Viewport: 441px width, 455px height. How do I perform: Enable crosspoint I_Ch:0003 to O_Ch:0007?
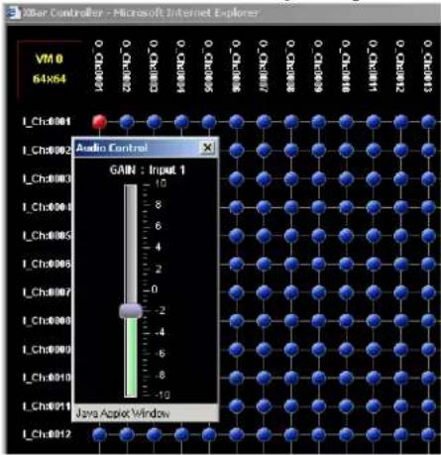(264, 178)
